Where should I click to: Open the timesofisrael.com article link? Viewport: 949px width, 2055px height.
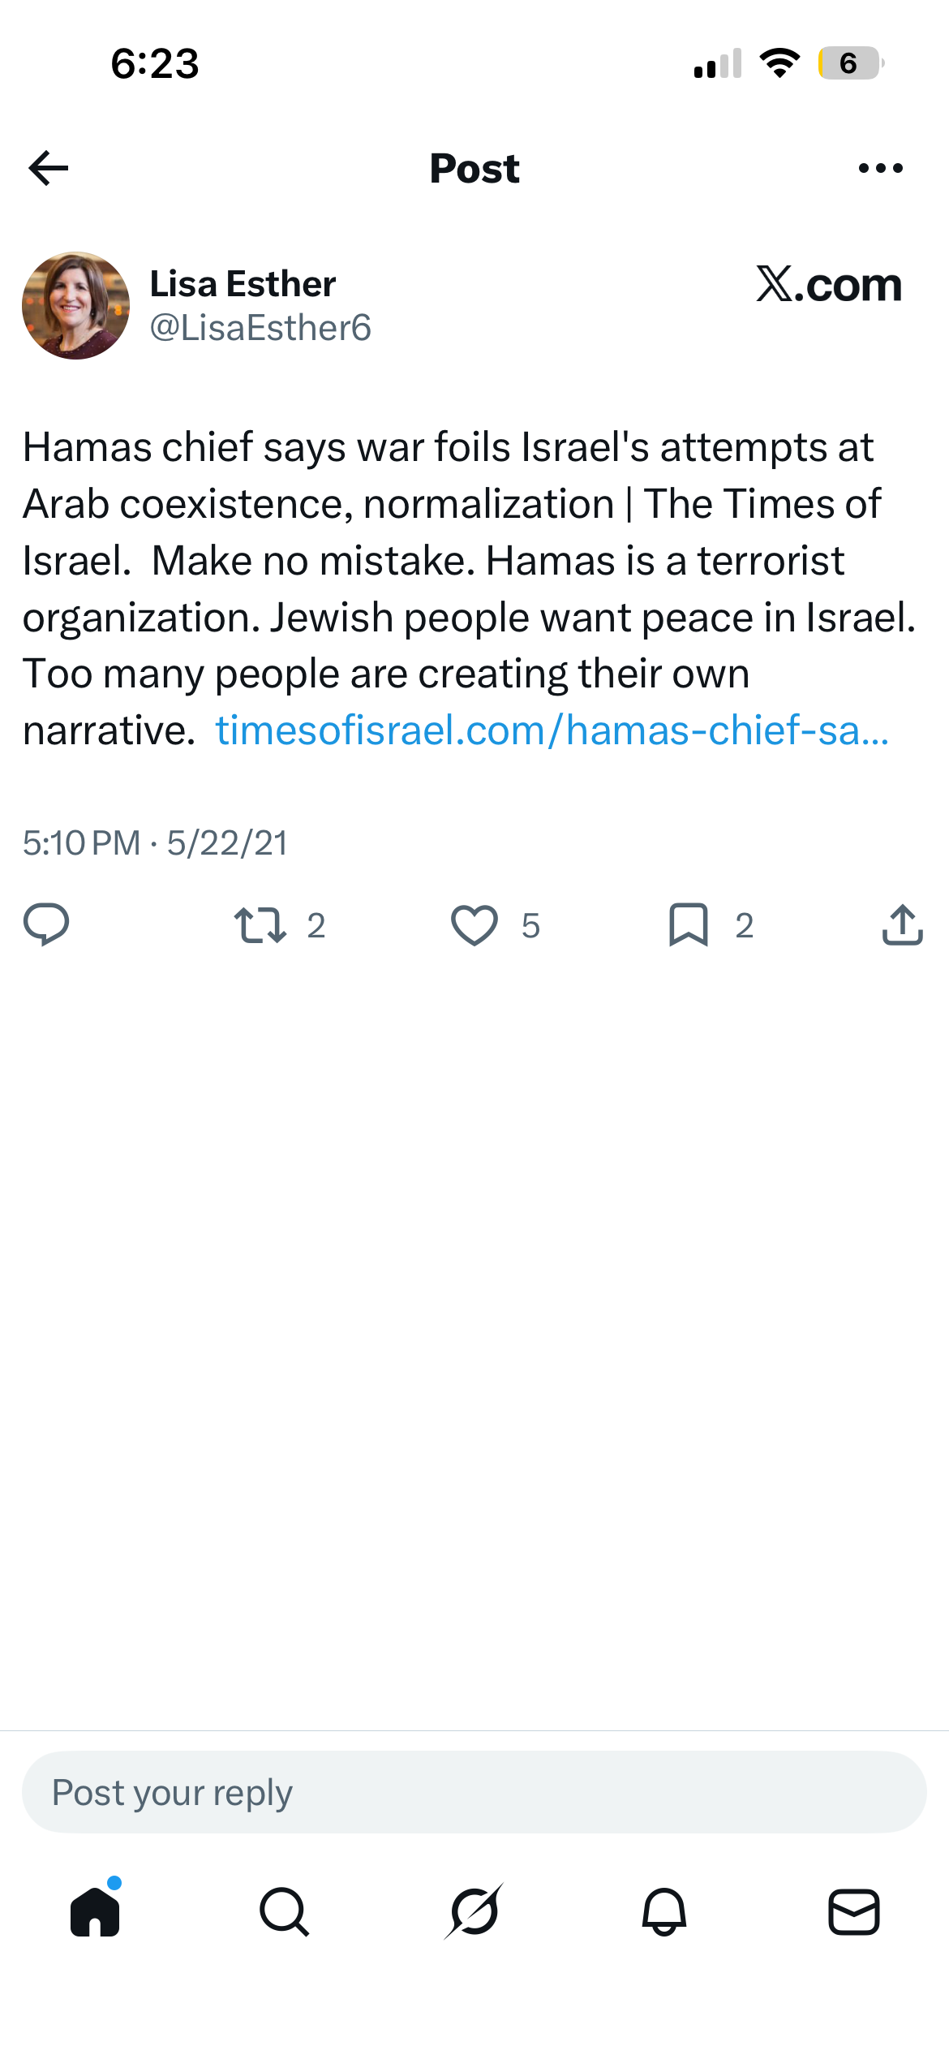pyautogui.click(x=552, y=730)
